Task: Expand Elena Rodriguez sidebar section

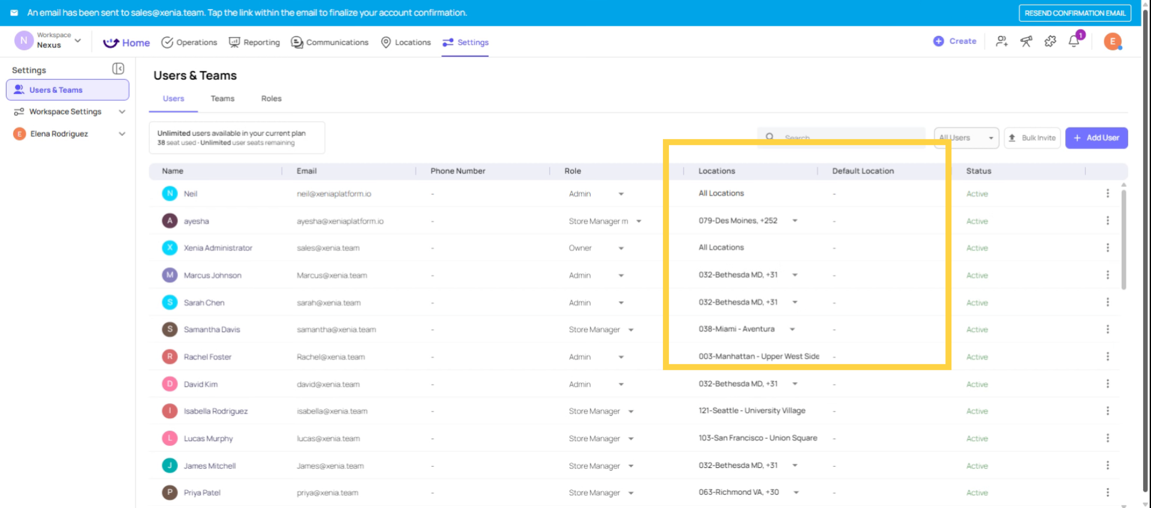Action: [122, 134]
